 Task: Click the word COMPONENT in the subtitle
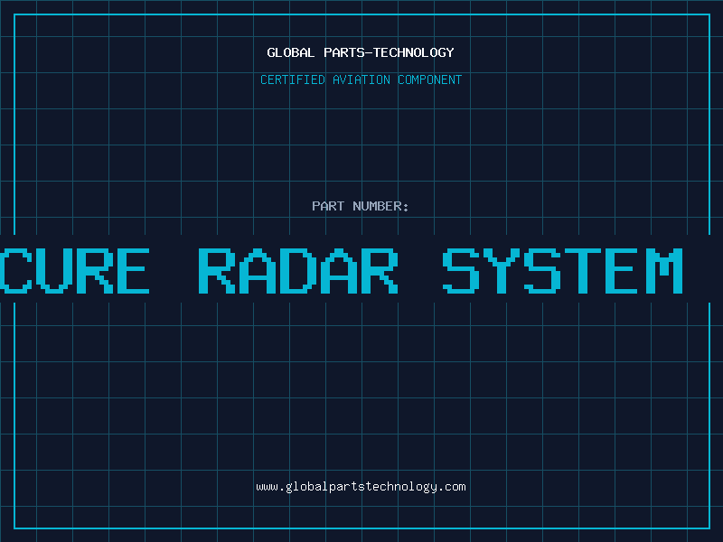(429, 79)
